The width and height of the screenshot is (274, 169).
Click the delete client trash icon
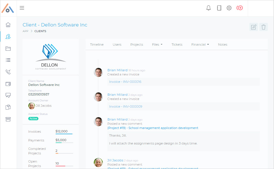point(264,27)
